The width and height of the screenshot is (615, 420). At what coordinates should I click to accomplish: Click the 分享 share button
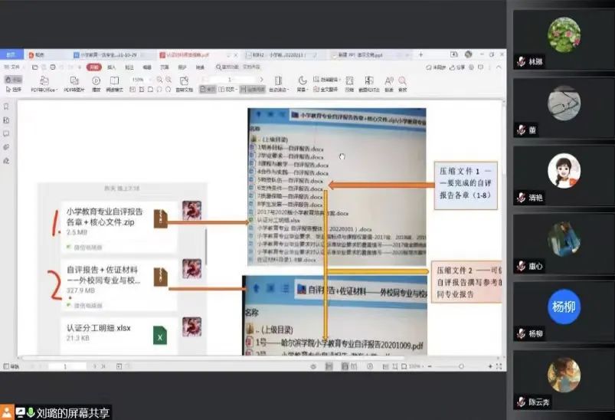pos(460,67)
